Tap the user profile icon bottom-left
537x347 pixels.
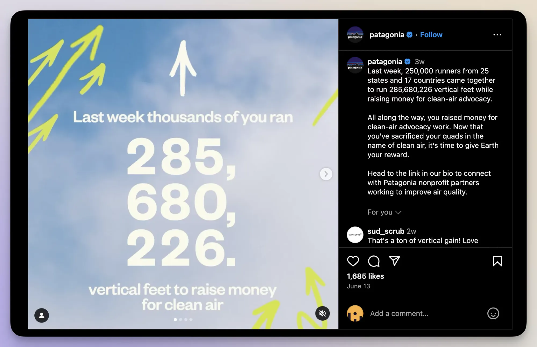[x=42, y=316]
